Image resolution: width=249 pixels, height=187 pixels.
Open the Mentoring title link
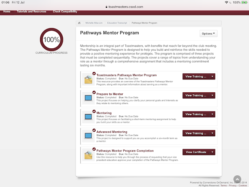click(x=104, y=113)
